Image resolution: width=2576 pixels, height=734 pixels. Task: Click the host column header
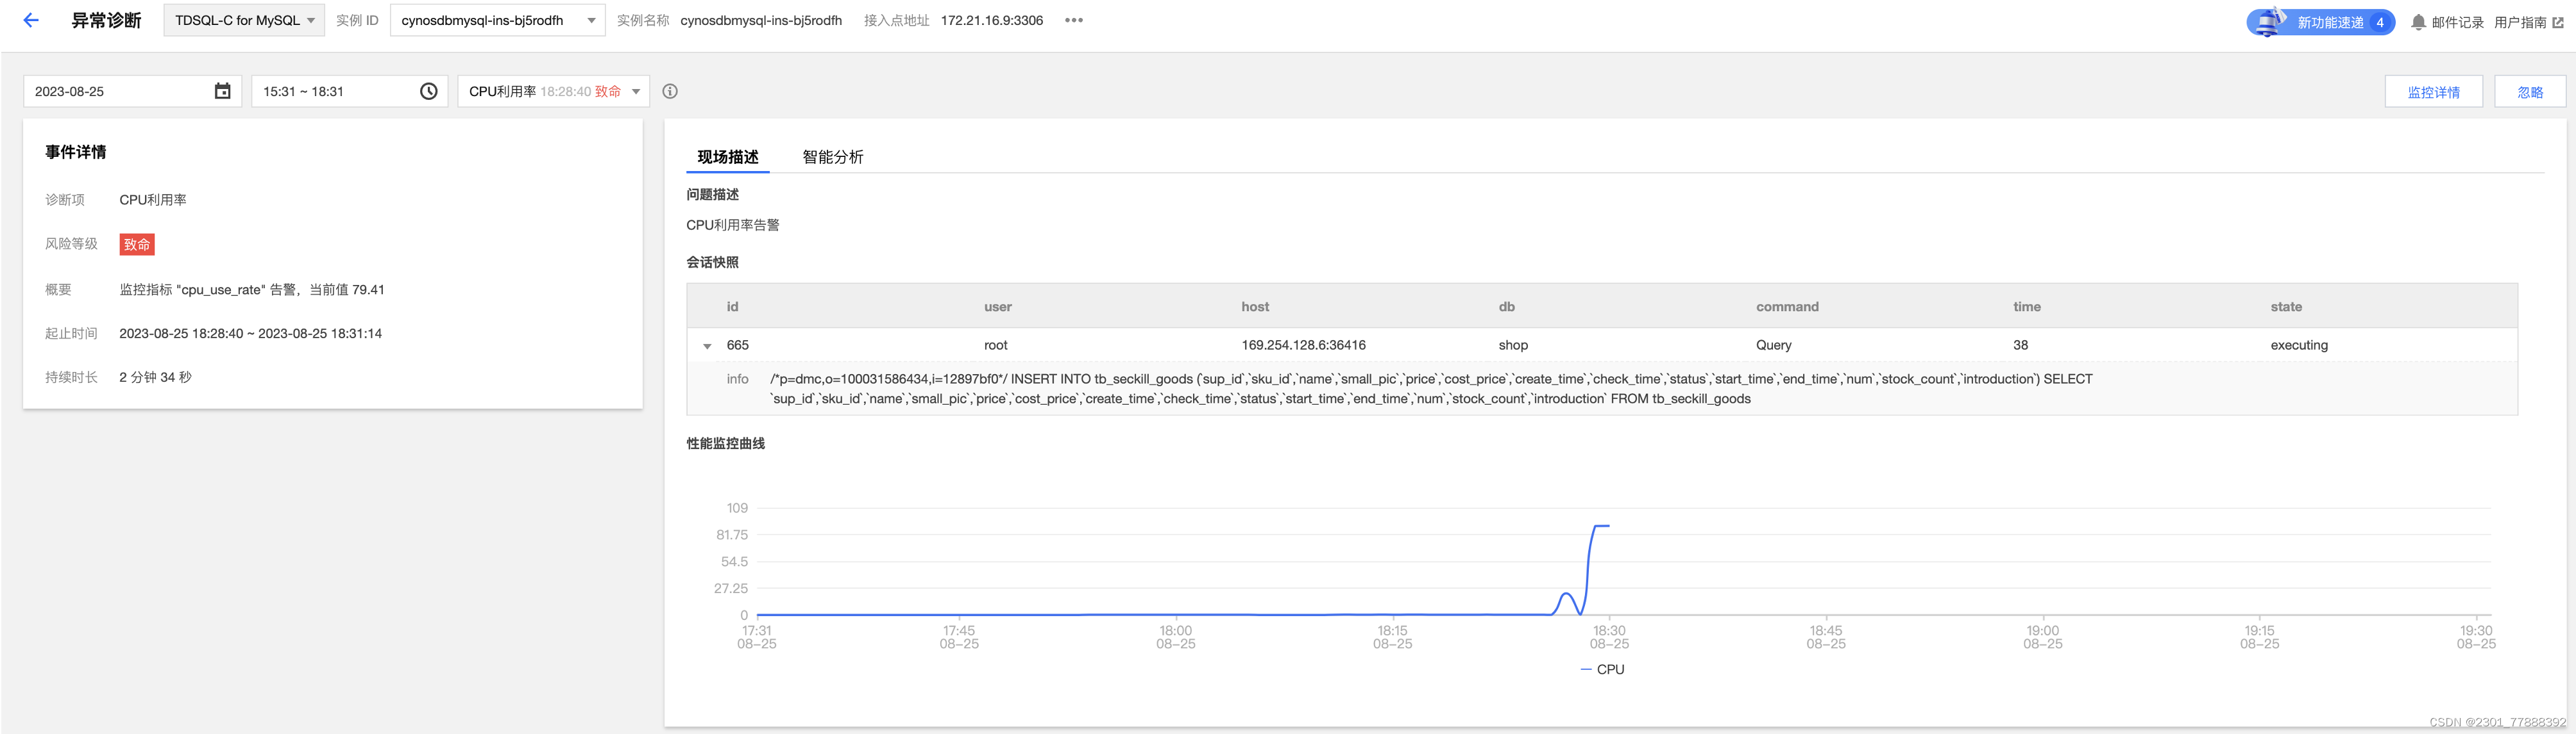click(1255, 307)
